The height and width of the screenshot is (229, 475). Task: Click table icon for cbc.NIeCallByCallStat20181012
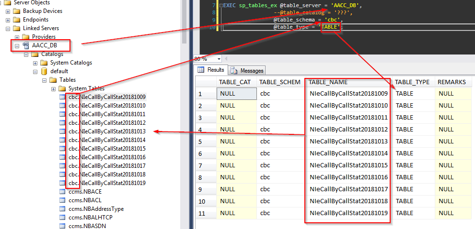[62, 123]
